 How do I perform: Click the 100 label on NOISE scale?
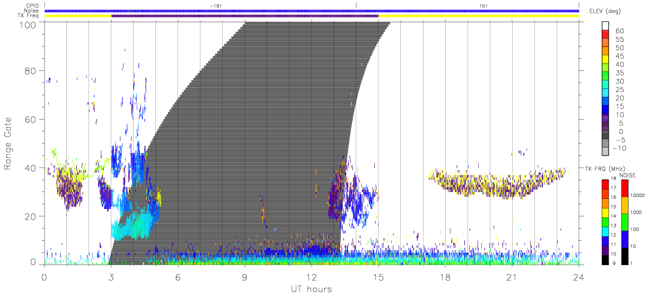pyautogui.click(x=636, y=229)
